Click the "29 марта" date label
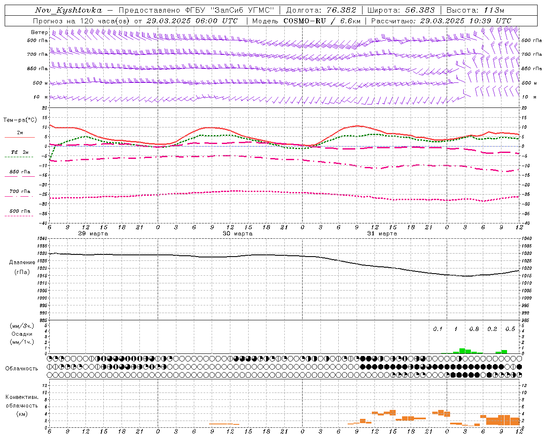 pos(93,233)
